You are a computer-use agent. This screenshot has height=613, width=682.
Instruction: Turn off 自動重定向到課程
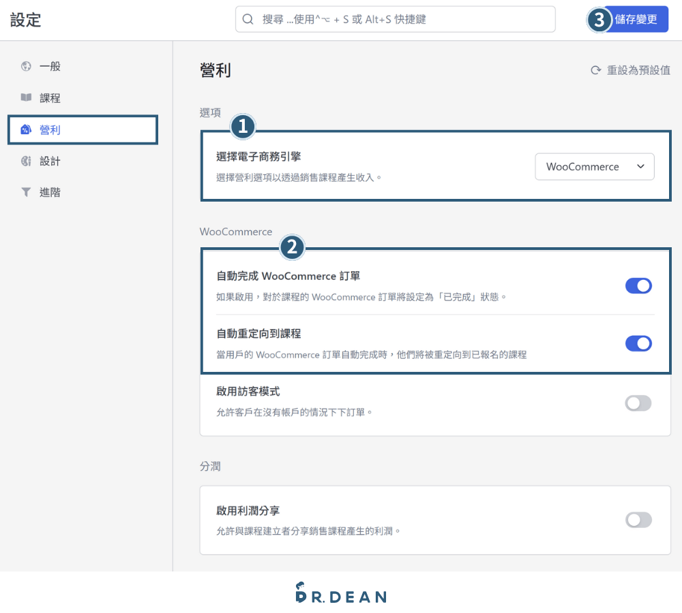point(638,343)
